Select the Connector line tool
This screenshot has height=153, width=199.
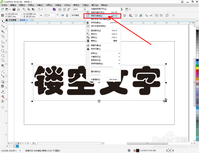point(2,76)
